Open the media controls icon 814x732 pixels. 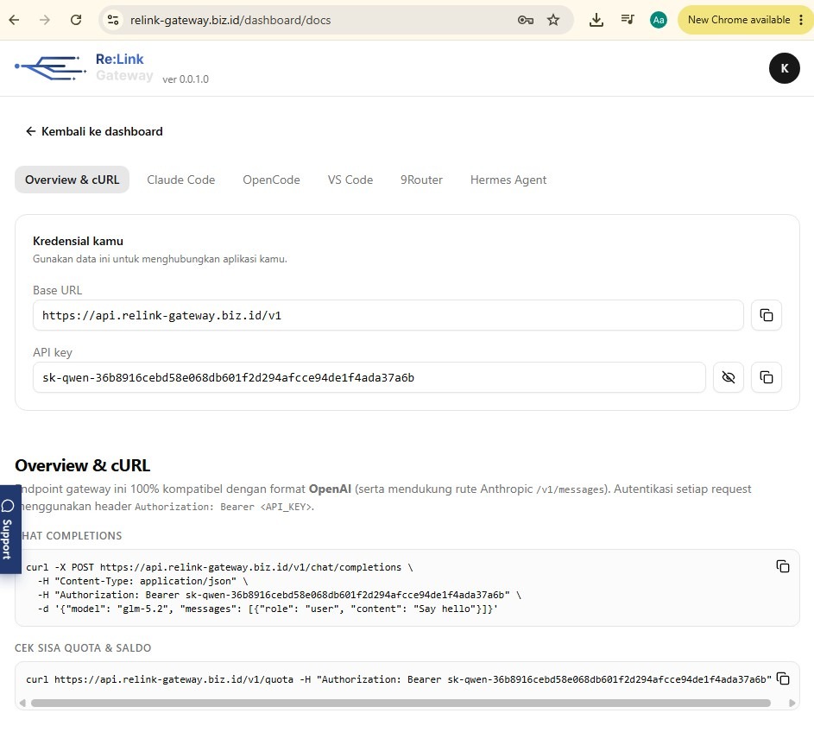(x=628, y=20)
